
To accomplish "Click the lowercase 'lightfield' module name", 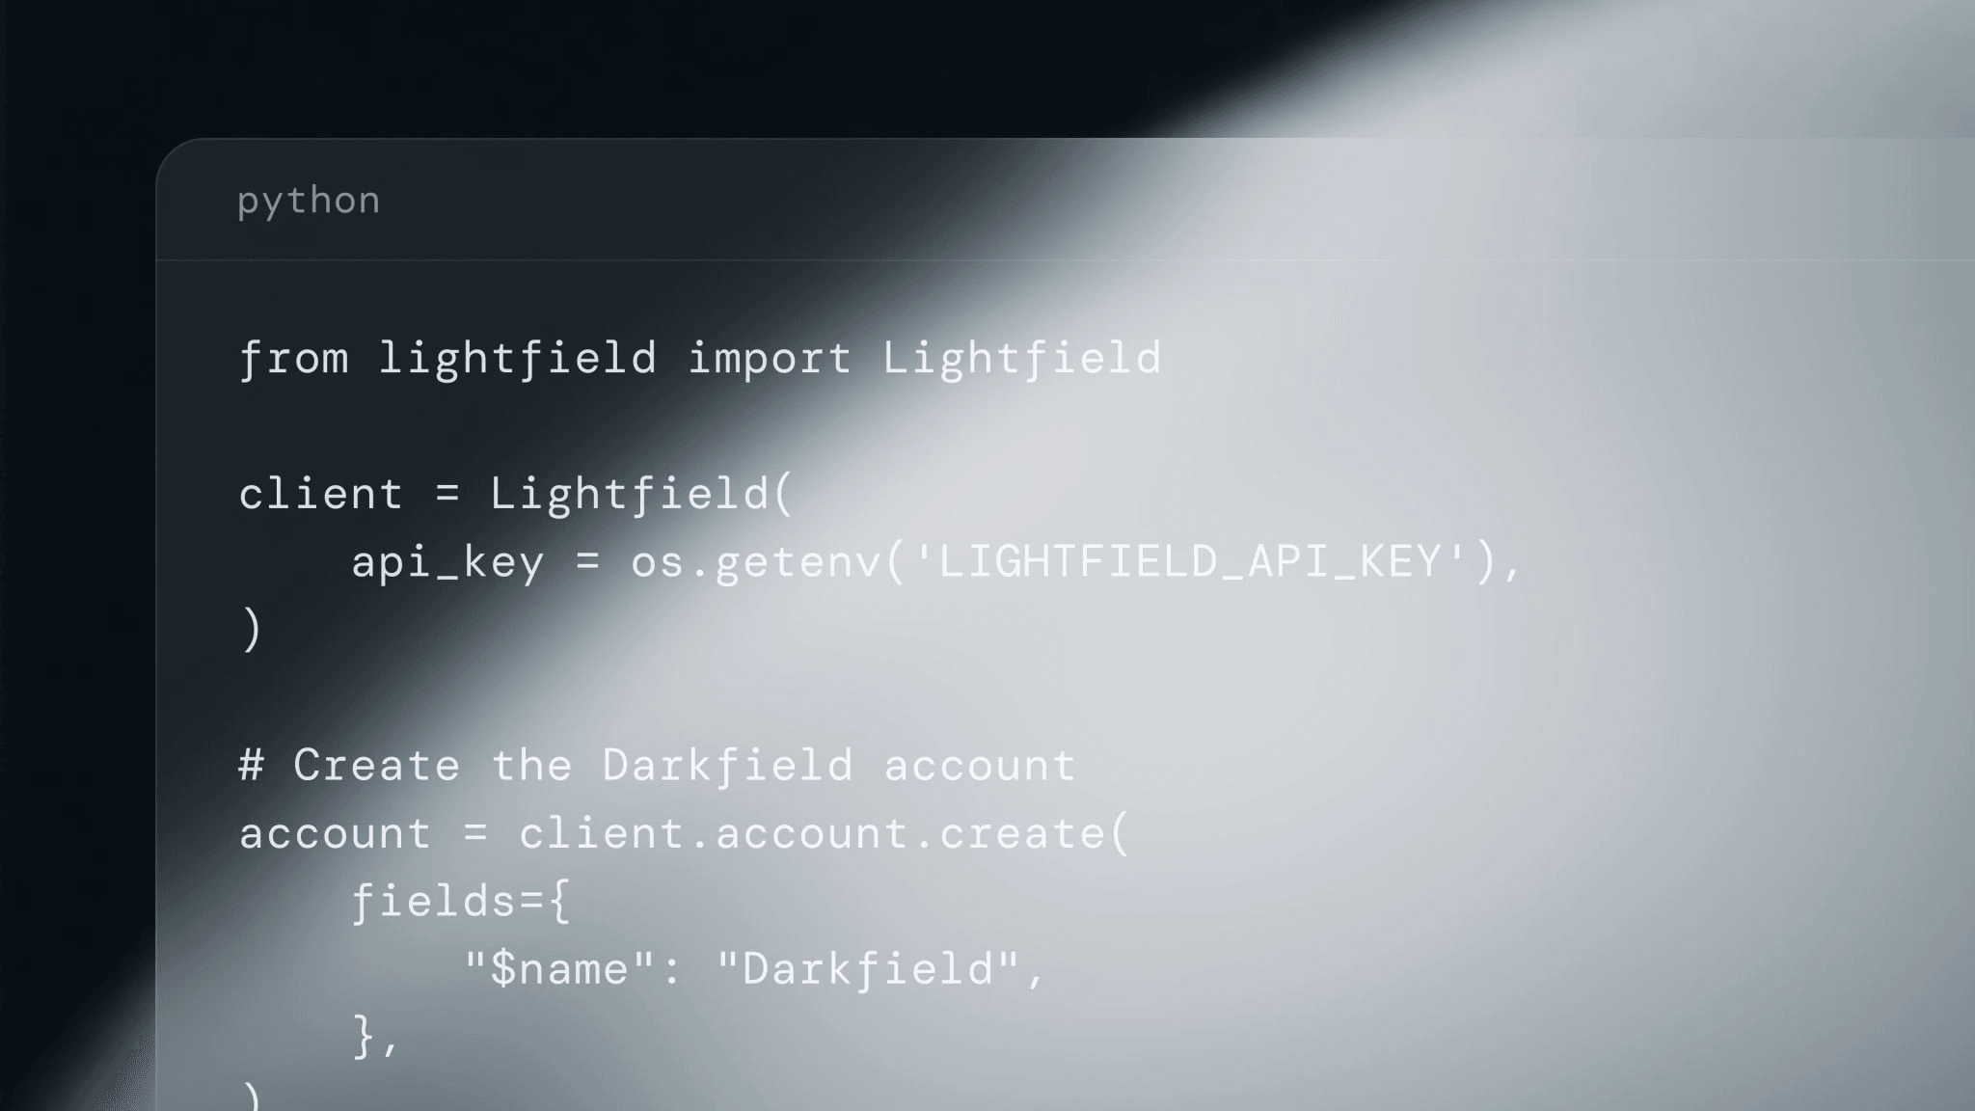I will pyautogui.click(x=517, y=359).
